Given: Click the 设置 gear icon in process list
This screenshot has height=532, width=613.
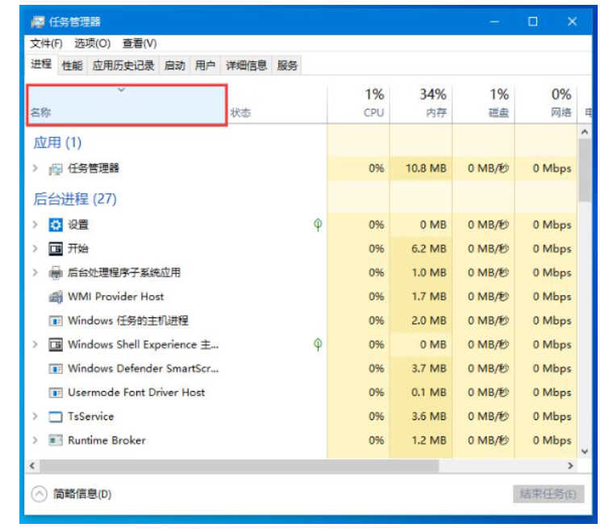Looking at the screenshot, I should coord(56,225).
